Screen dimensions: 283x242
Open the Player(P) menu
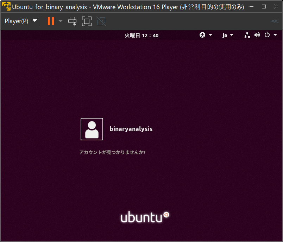tap(20, 21)
